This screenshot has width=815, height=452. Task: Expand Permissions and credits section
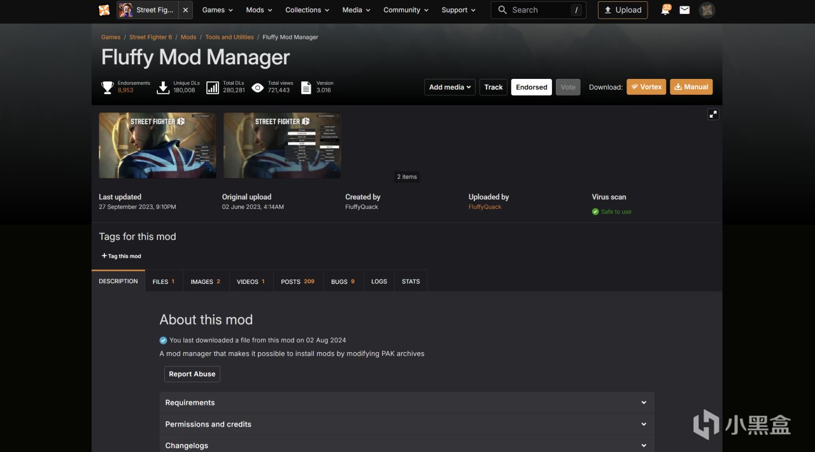(407, 424)
